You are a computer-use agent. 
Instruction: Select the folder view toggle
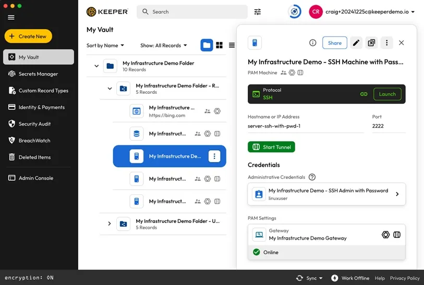tap(207, 45)
